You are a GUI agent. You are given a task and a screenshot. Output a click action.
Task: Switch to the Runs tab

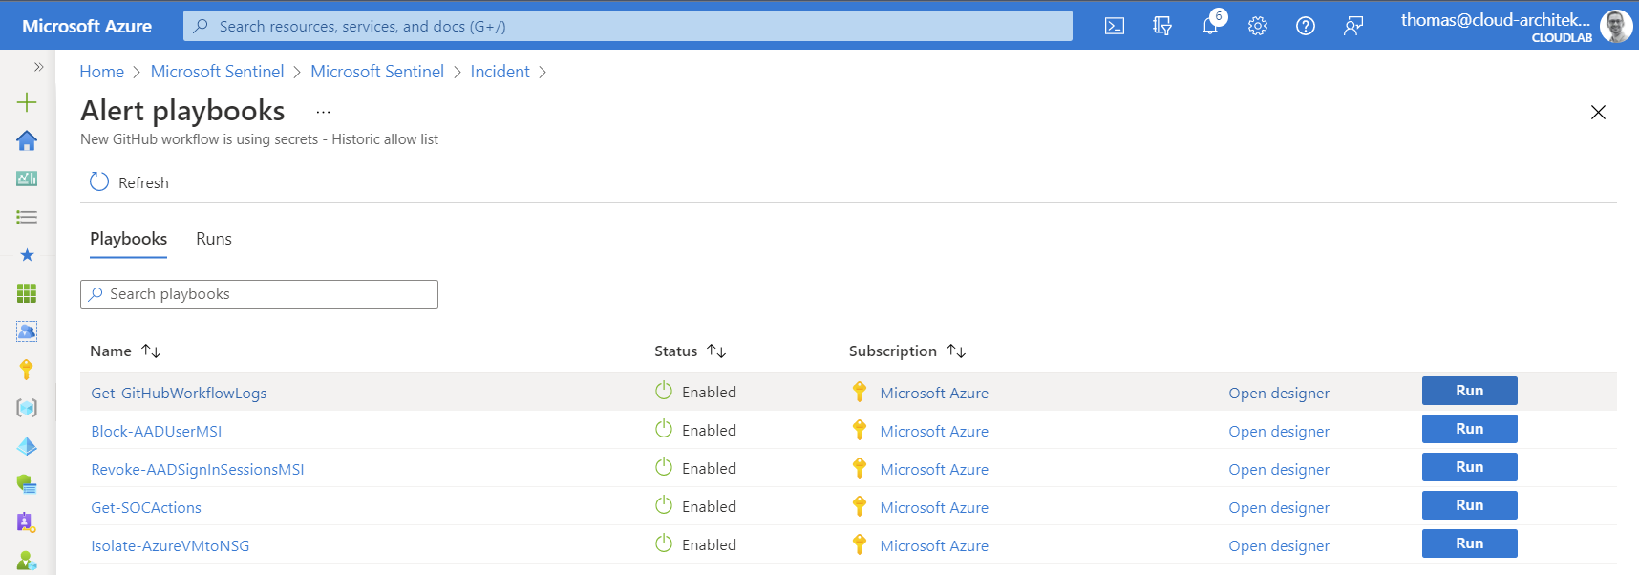point(214,239)
